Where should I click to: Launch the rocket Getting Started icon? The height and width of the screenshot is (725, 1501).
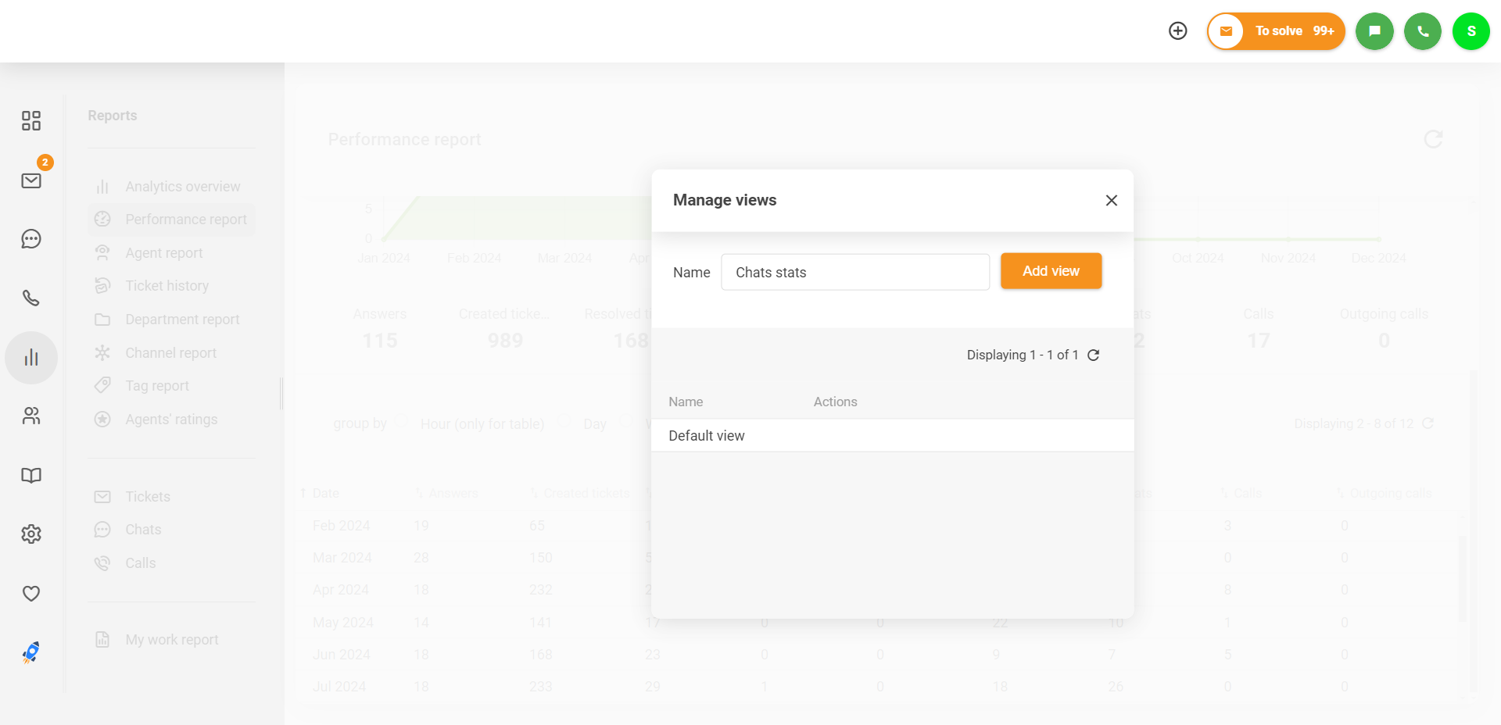click(x=31, y=652)
